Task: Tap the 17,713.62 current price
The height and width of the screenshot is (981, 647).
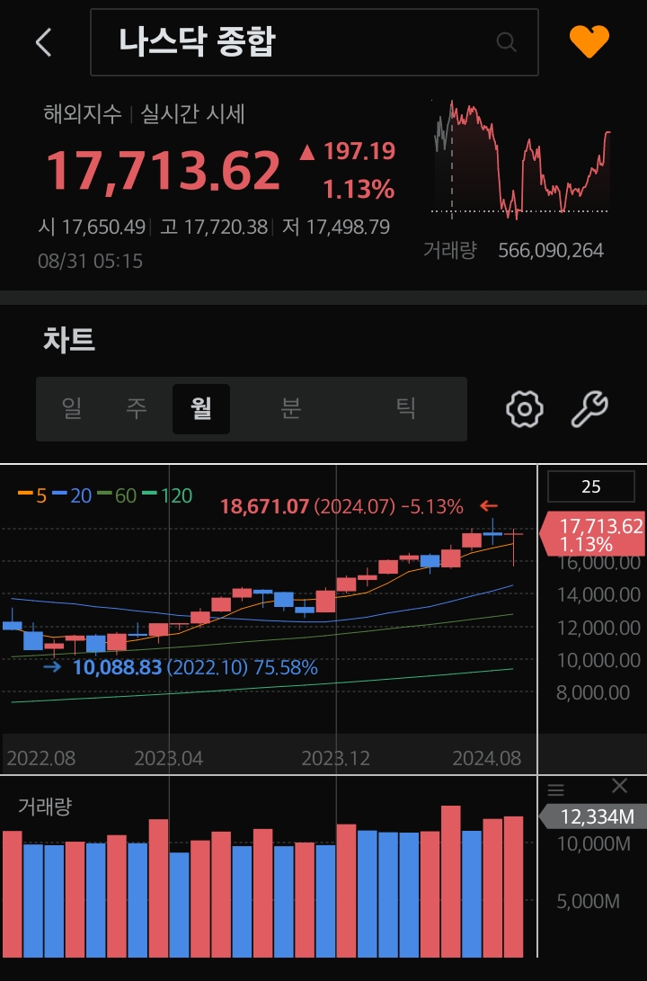Action: 164,170
